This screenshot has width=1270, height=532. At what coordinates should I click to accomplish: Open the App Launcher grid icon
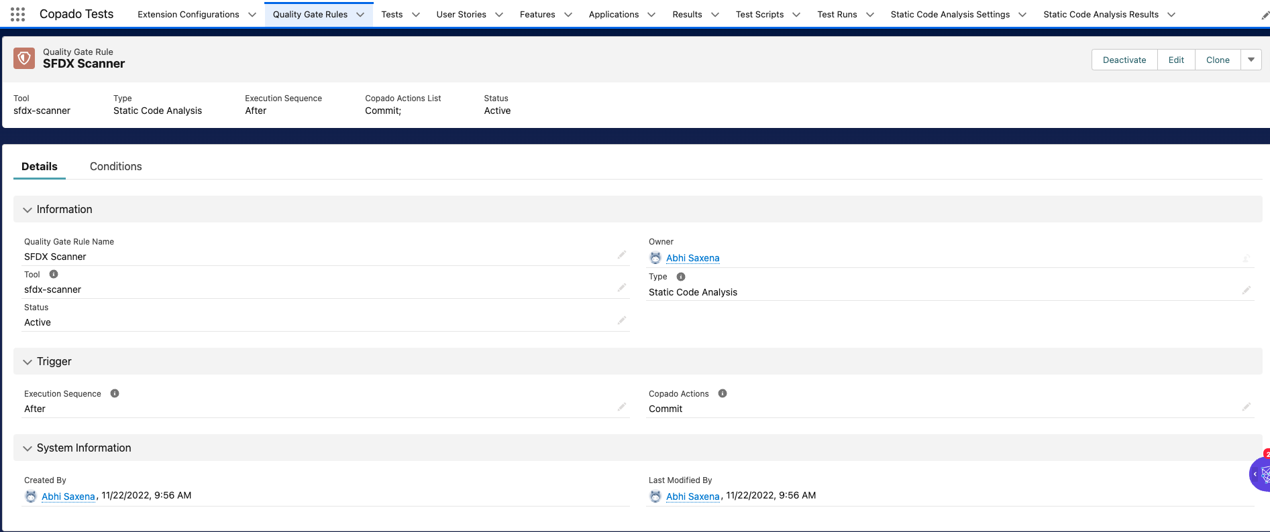click(x=18, y=14)
